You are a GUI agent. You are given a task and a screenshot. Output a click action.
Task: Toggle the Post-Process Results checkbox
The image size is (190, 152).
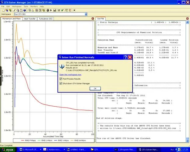[x=61, y=79]
